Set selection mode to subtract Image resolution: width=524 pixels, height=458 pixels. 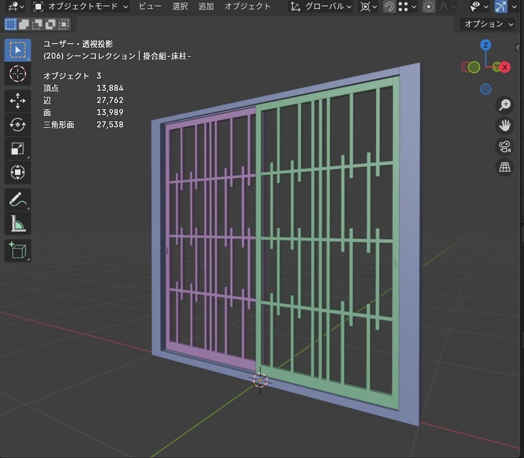pos(37,24)
